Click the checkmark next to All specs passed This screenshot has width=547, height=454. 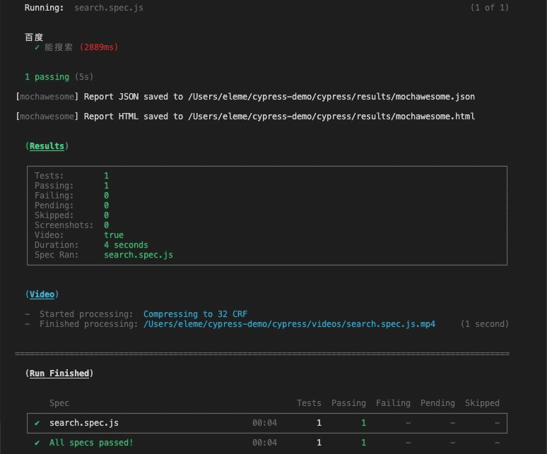[x=37, y=443]
